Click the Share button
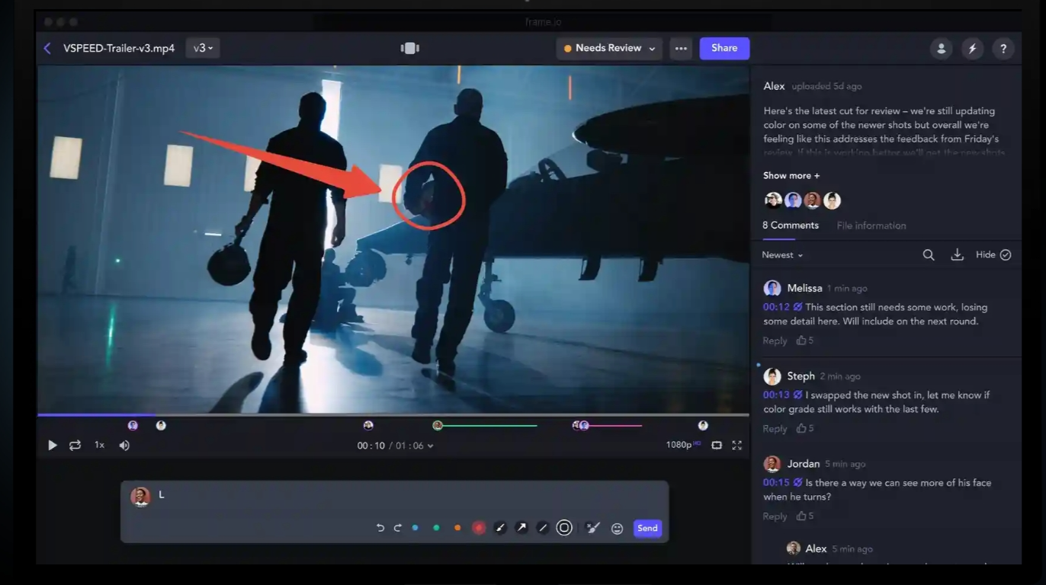The height and width of the screenshot is (585, 1046). (724, 48)
